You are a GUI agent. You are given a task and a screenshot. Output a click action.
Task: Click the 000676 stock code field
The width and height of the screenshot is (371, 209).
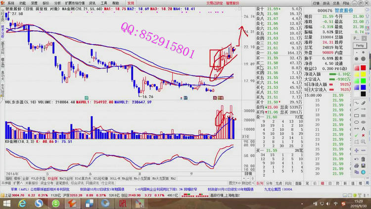point(325,9)
